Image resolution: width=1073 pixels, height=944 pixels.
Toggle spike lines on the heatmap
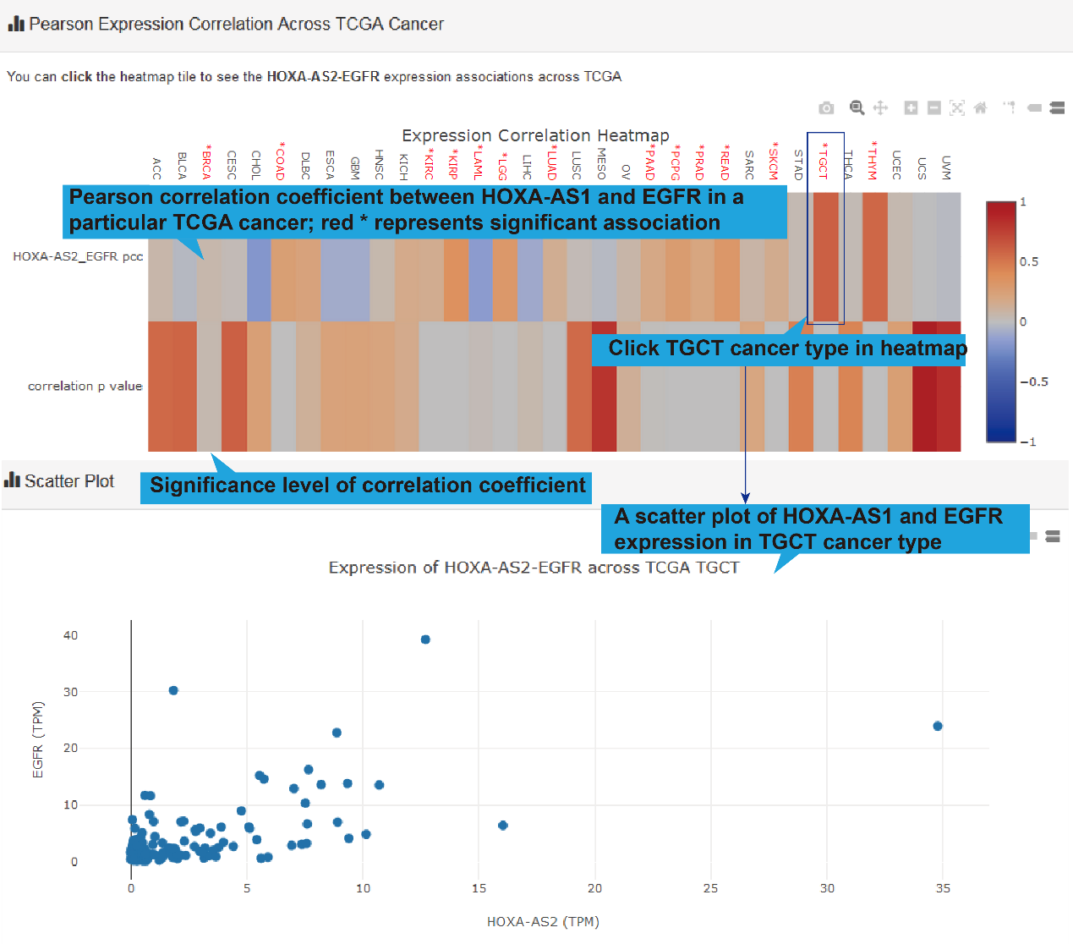coord(1009,107)
